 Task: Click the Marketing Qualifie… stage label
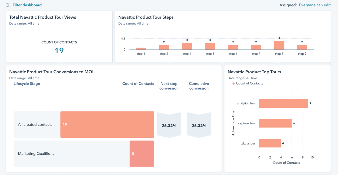(36, 154)
